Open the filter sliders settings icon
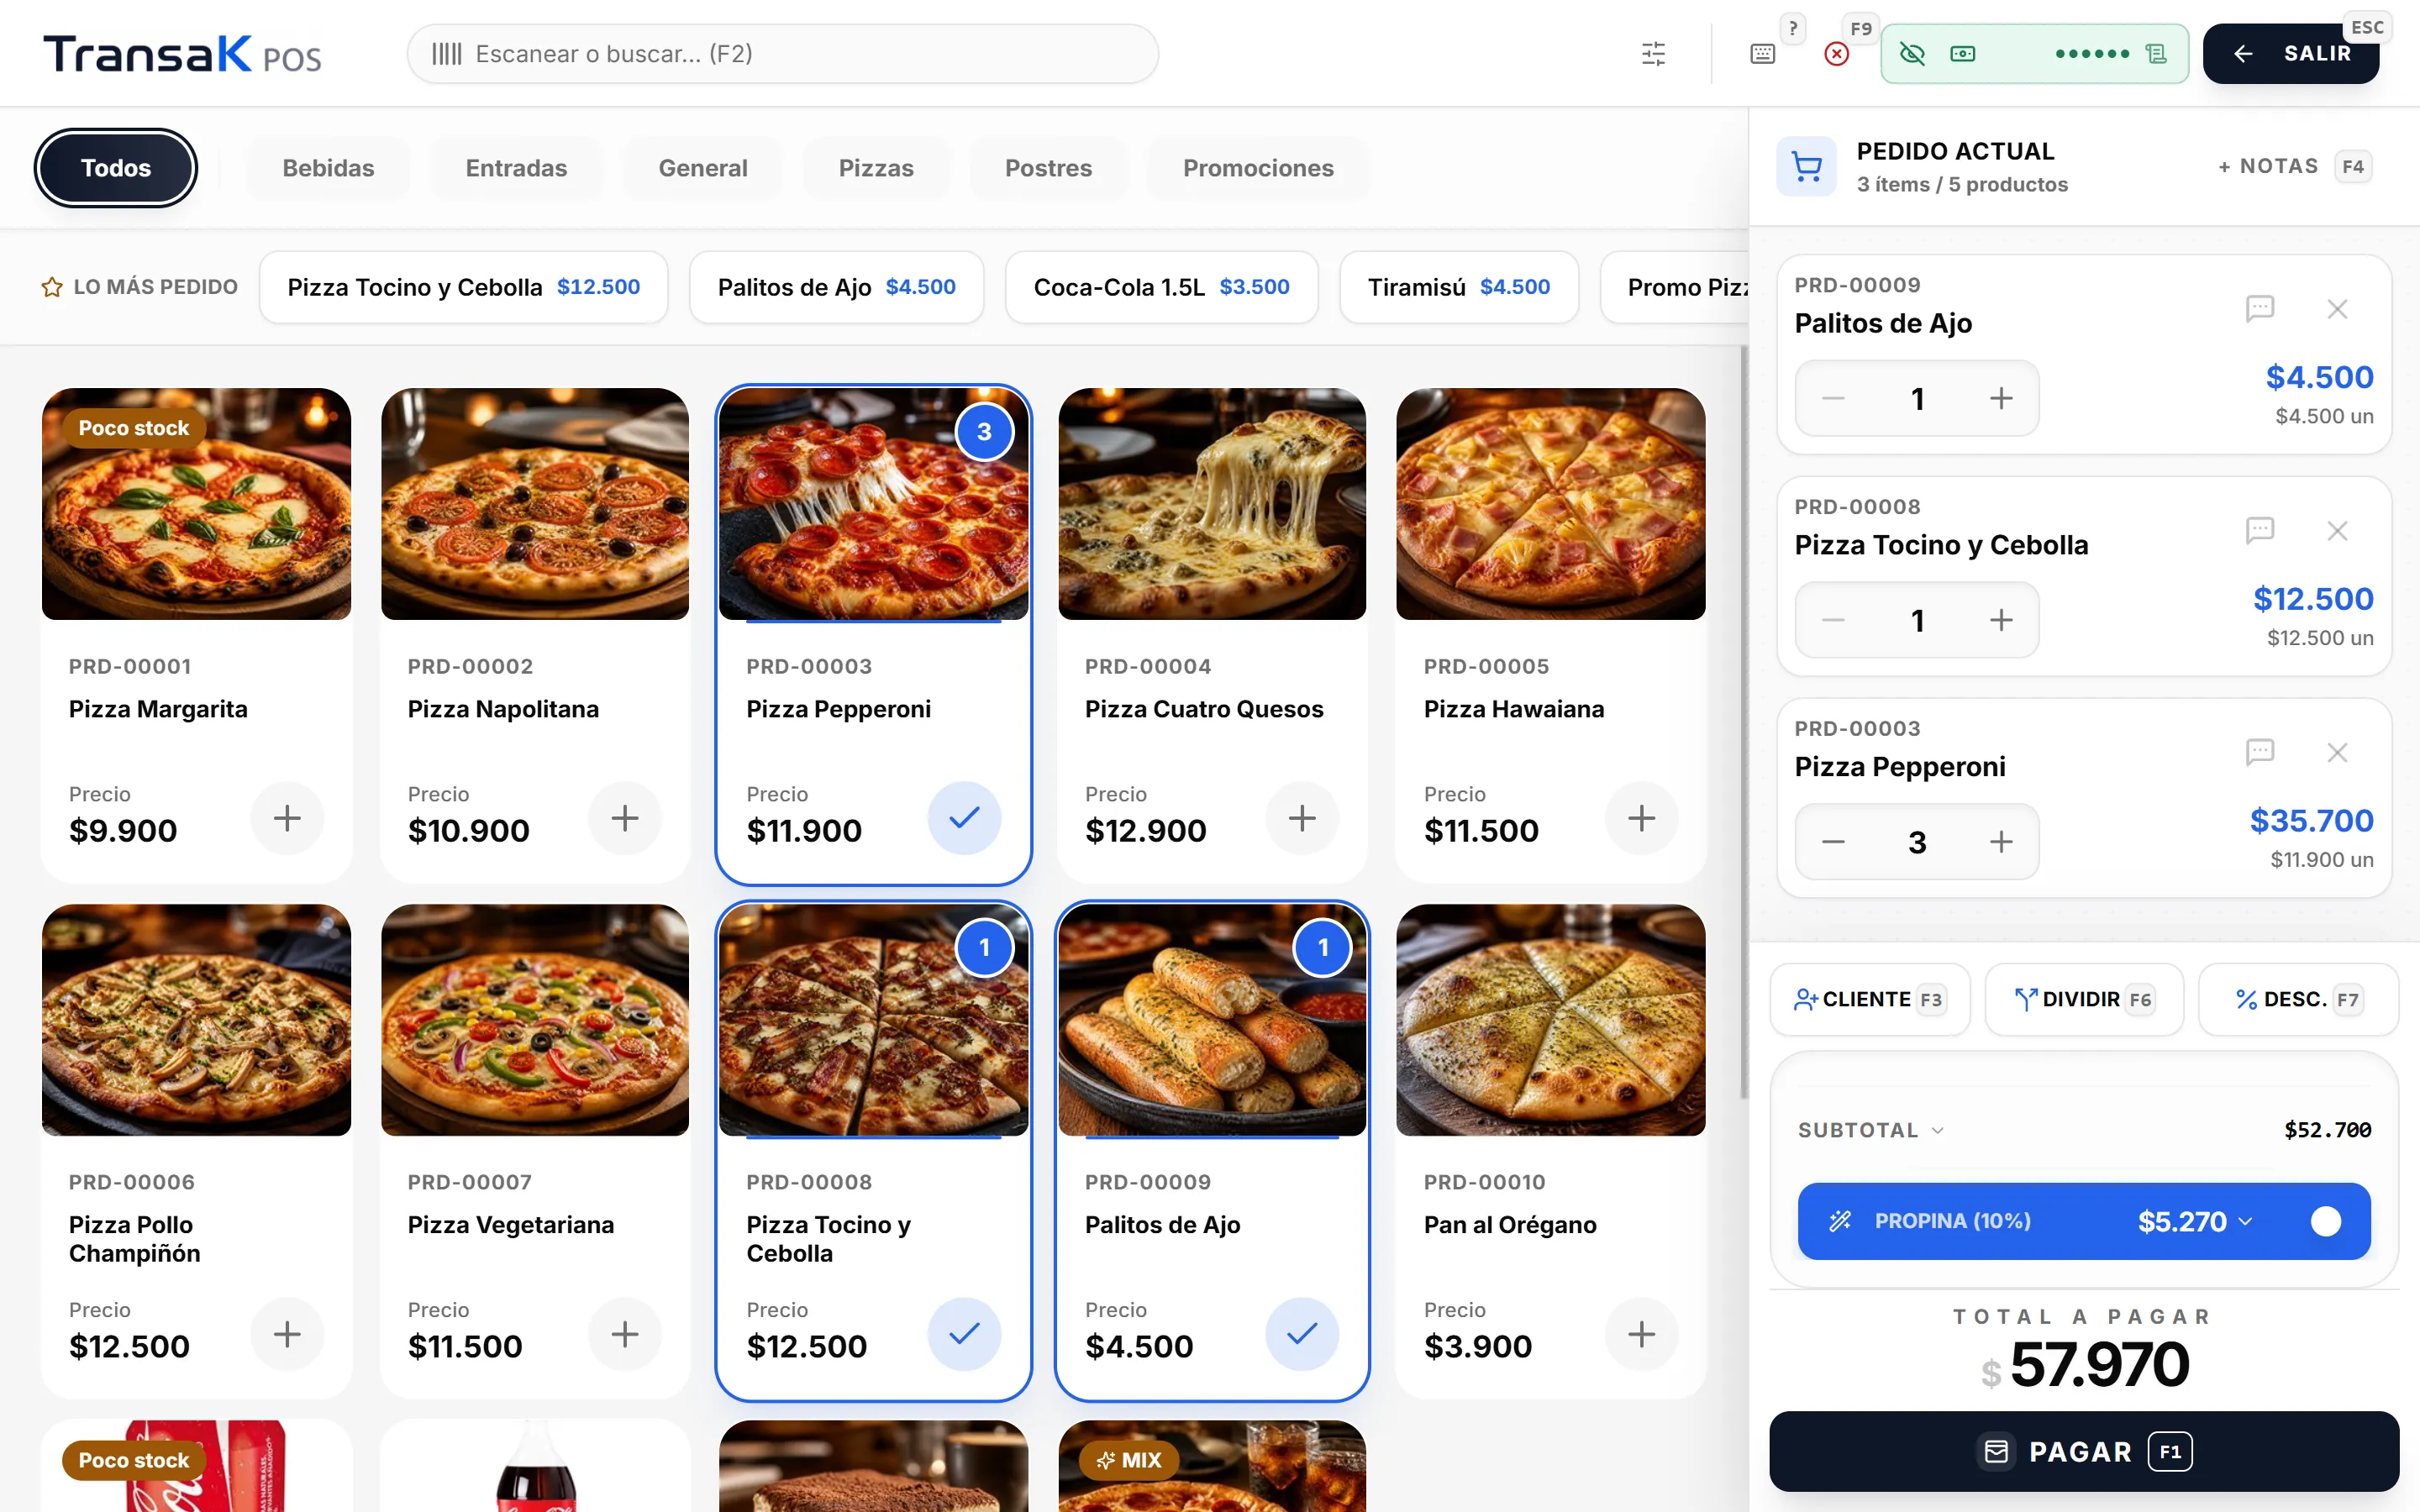 coord(1653,54)
